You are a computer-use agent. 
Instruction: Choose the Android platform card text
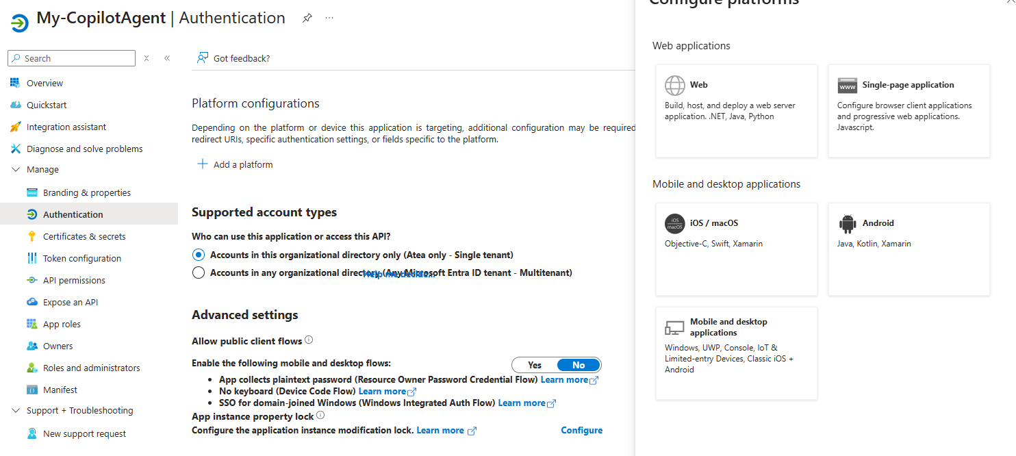pos(878,223)
